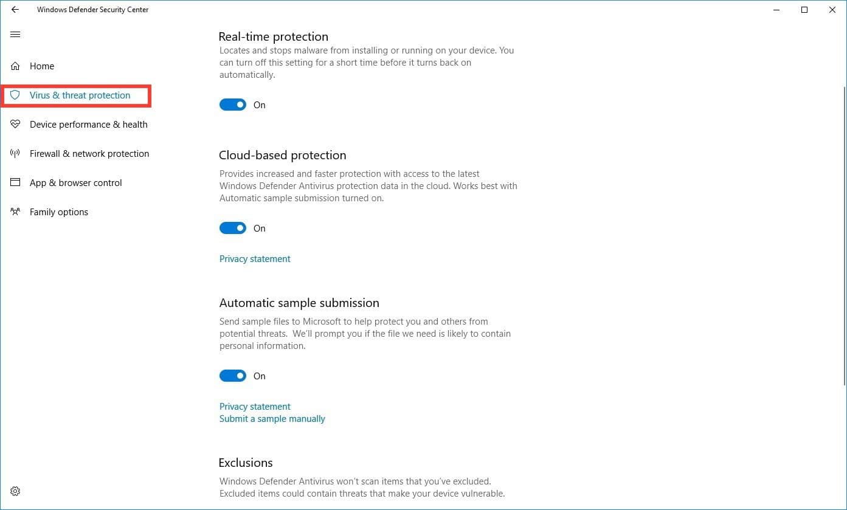Click the App & browser control window icon
Screen dimensions: 847x510
point(15,183)
